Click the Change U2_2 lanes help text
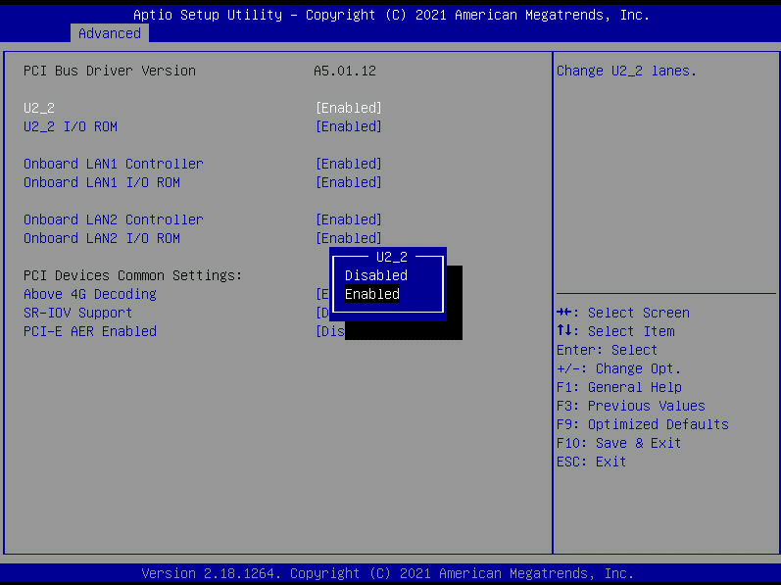This screenshot has width=781, height=585. [x=626, y=71]
